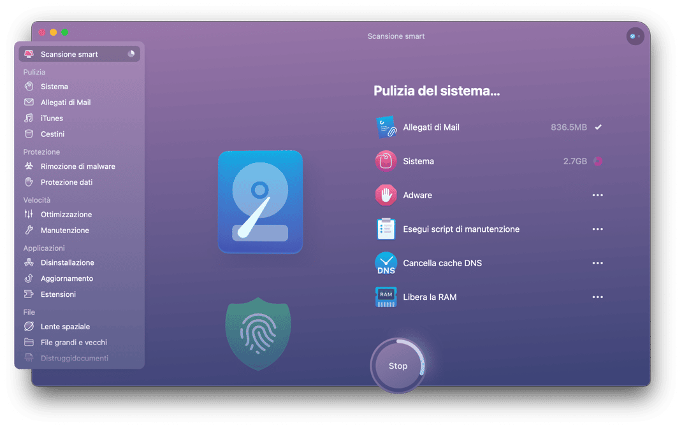The width and height of the screenshot is (682, 428).
Task: Click pending dots for Esegui script di manutenzione
Action: pyautogui.click(x=598, y=229)
